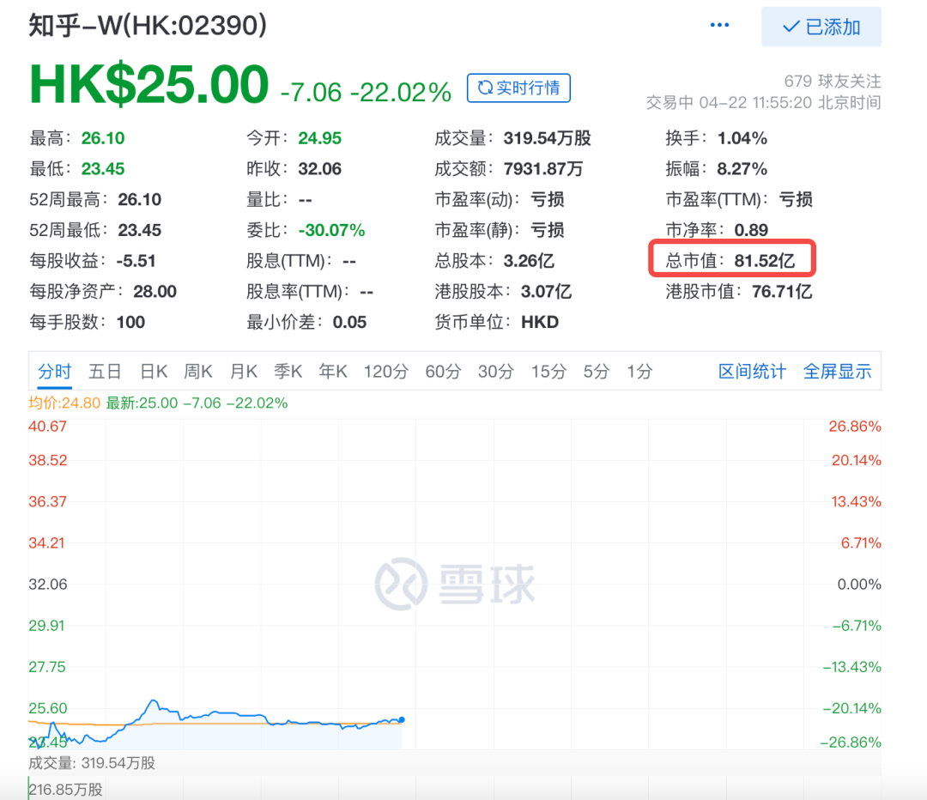Click the latest-price dot on the chart line
927x800 pixels.
click(402, 719)
